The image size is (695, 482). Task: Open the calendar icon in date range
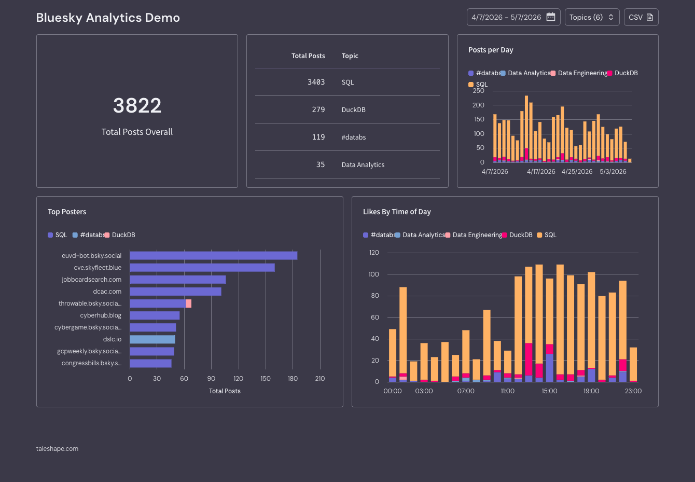tap(551, 17)
